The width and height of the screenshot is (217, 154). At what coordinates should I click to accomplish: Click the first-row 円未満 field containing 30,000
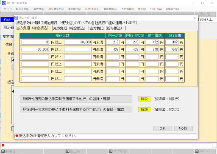point(78,42)
